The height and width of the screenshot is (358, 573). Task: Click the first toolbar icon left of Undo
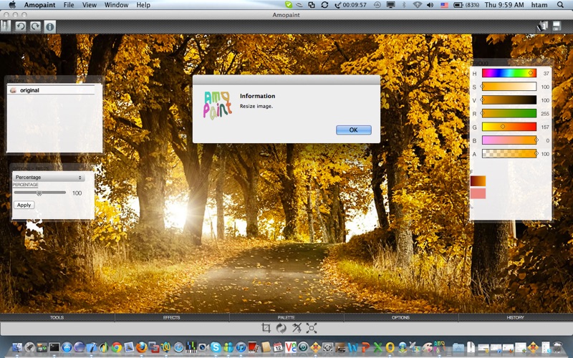[6, 26]
